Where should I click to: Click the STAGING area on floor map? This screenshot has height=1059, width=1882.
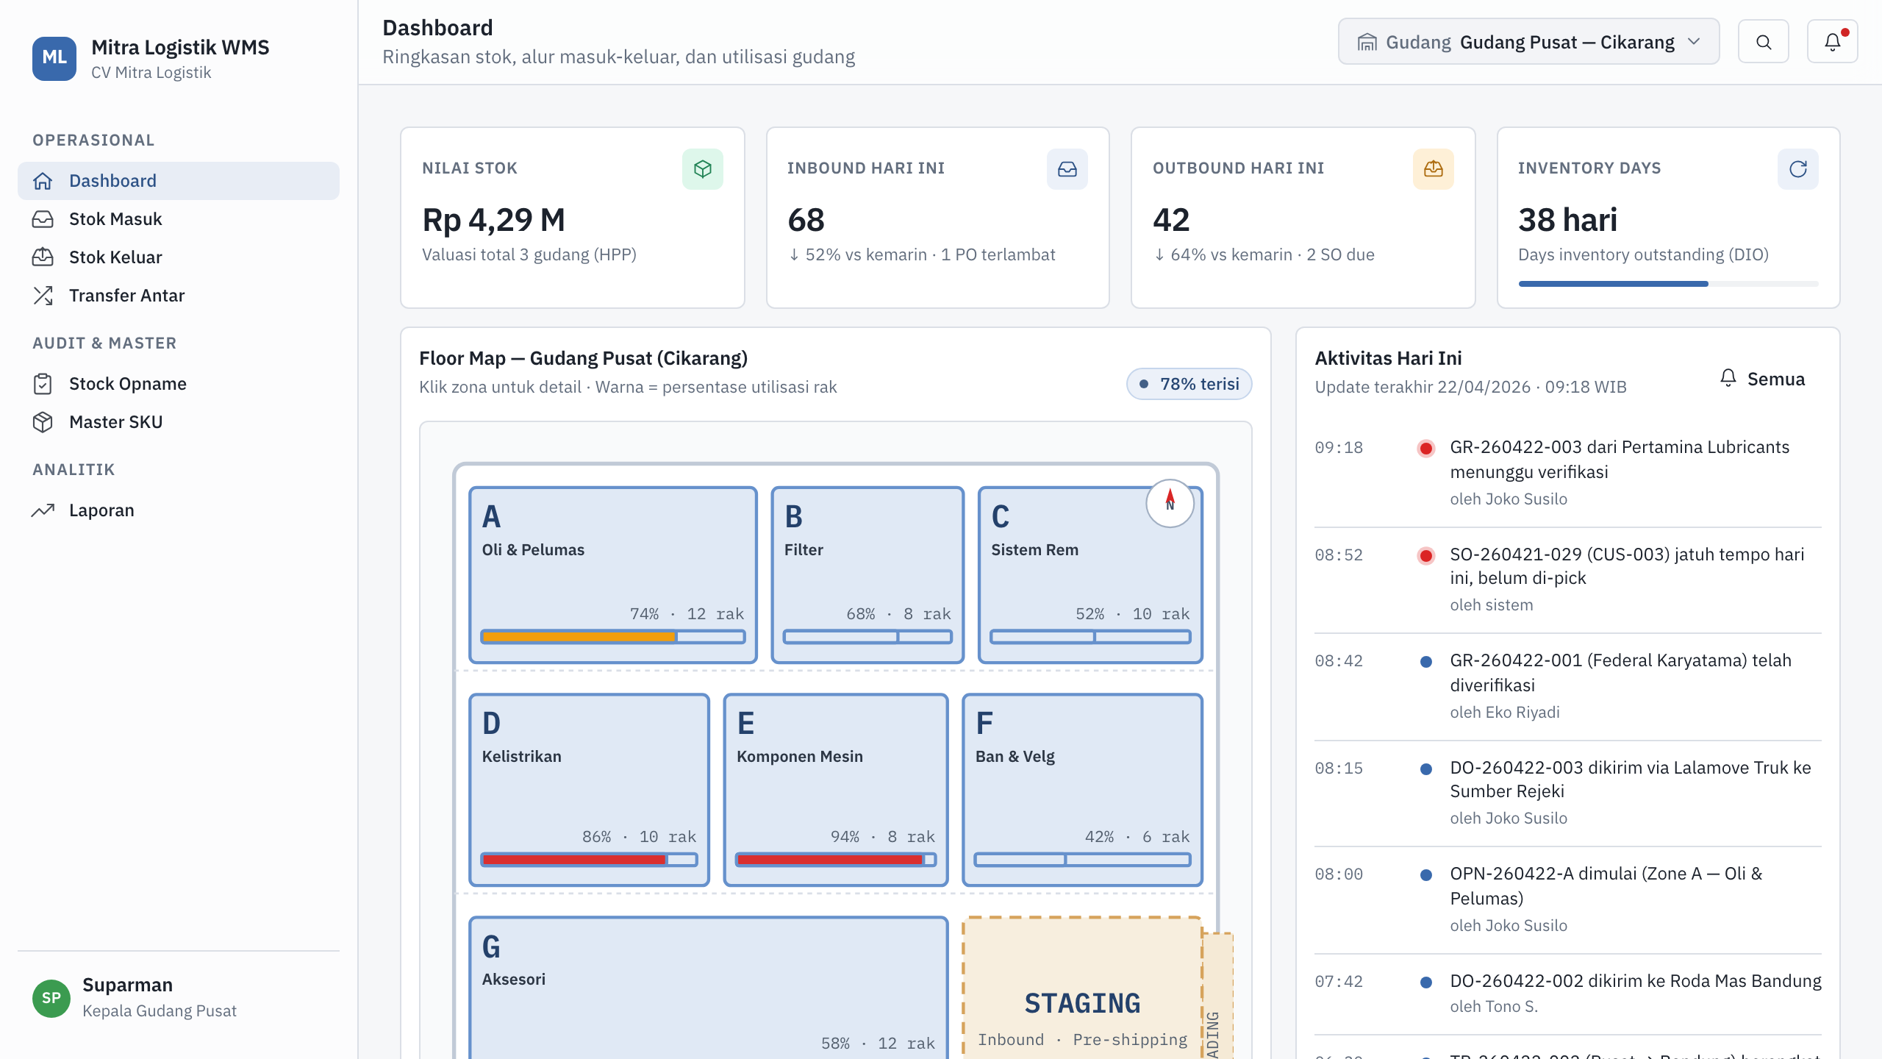coord(1082,989)
